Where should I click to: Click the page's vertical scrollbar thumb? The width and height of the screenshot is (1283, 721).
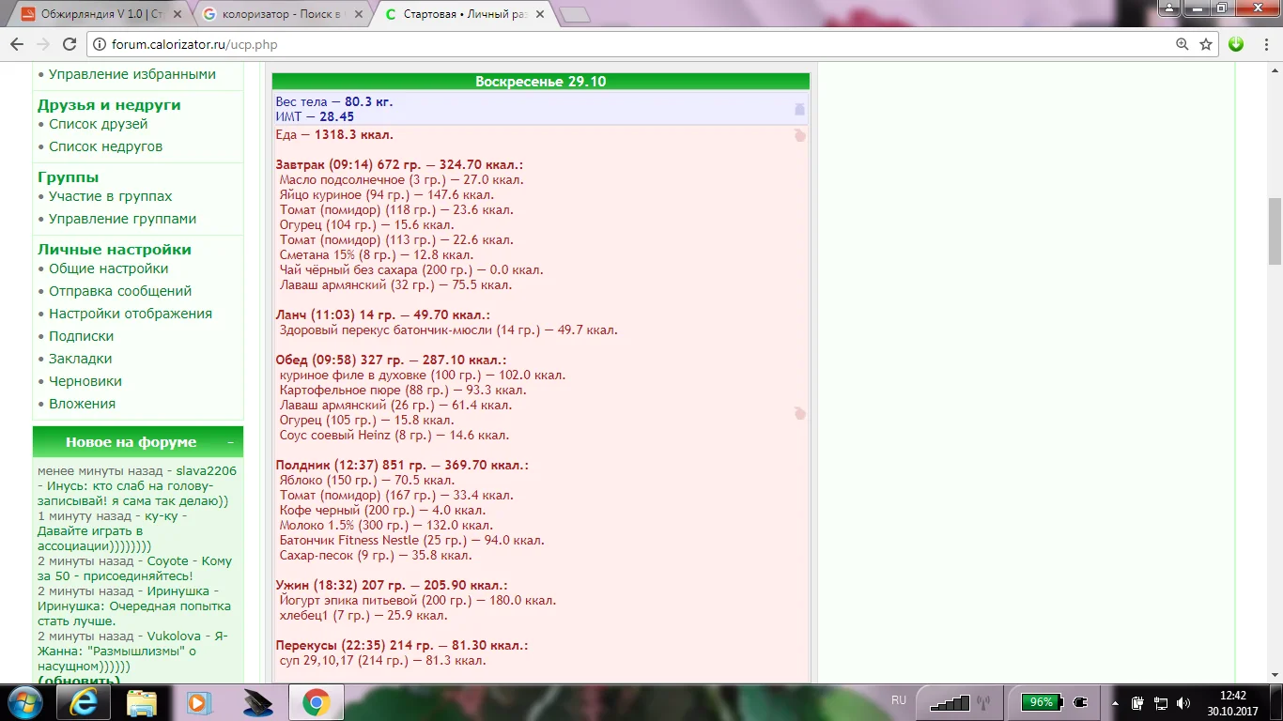1275,231
